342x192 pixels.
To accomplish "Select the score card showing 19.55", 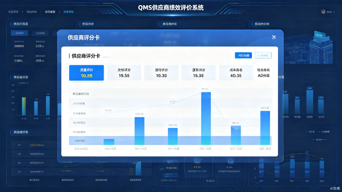I will click(124, 73).
